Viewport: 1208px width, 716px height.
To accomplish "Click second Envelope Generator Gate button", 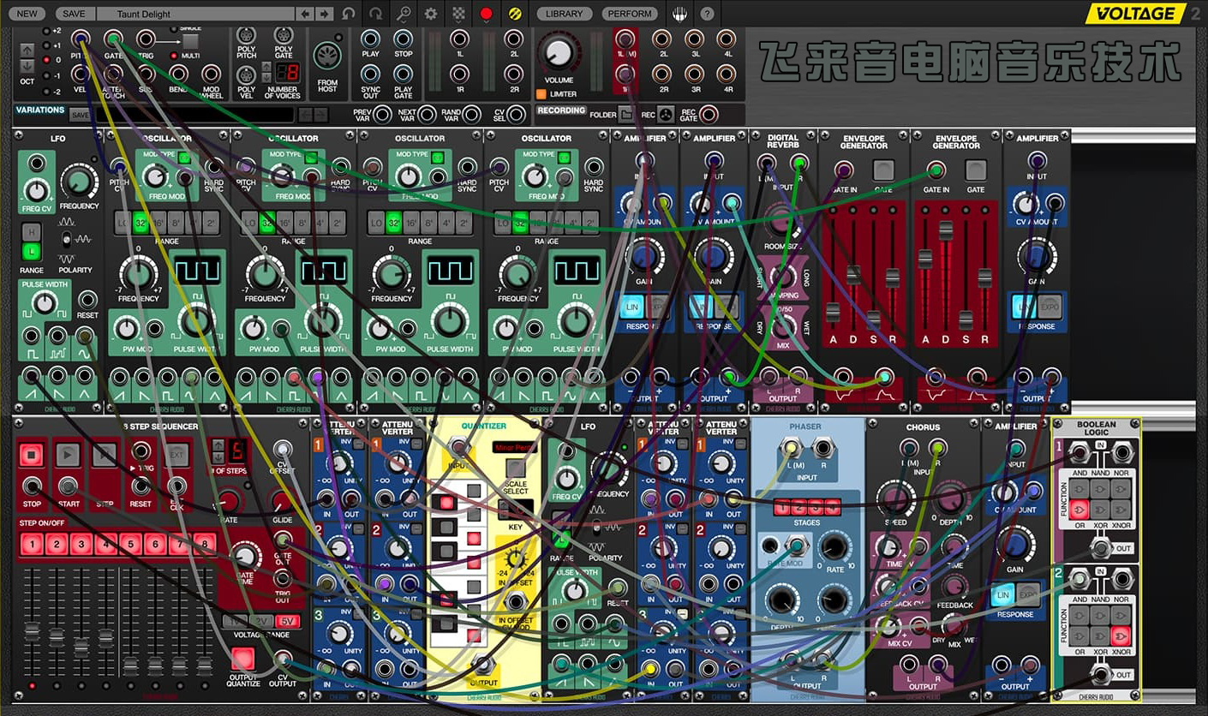I will 976,170.
